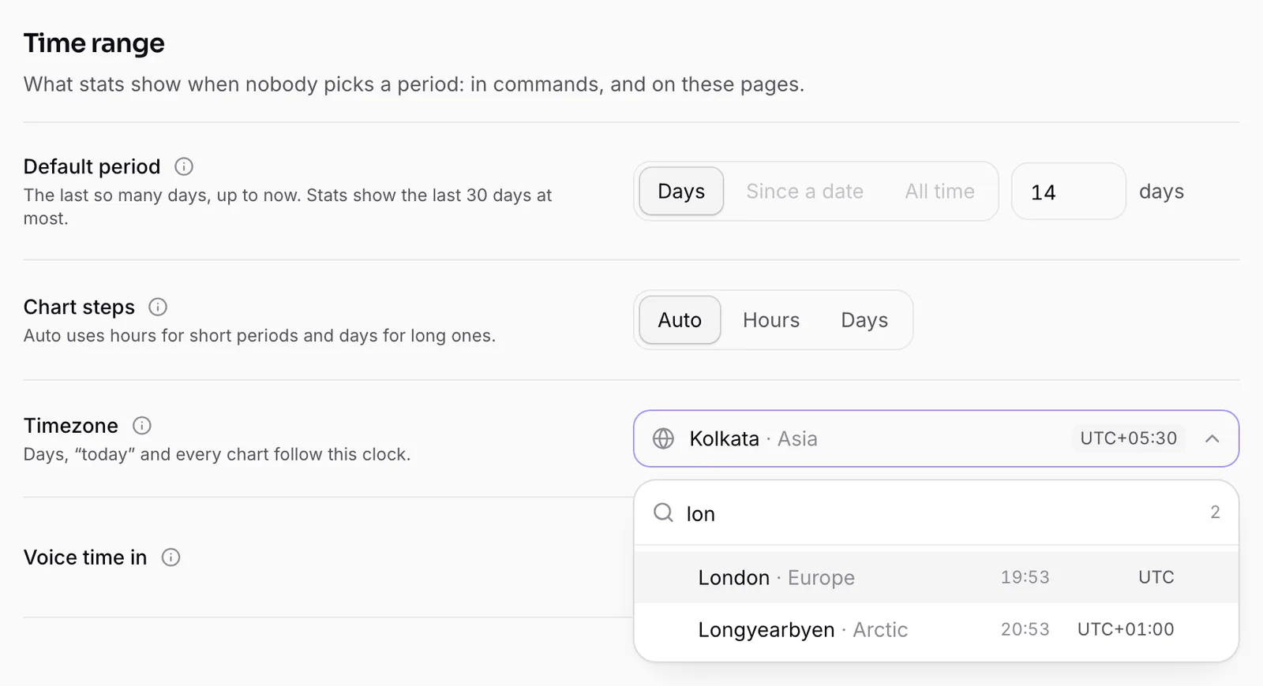The width and height of the screenshot is (1263, 686).
Task: Pick Longyearbyen · Arctic timezone
Action: click(936, 629)
